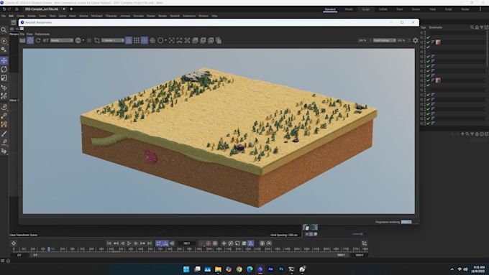Open the Pixel Scaling dropdown in RenderView
Image resolution: width=489 pixels, height=275 pixels.
(385, 40)
